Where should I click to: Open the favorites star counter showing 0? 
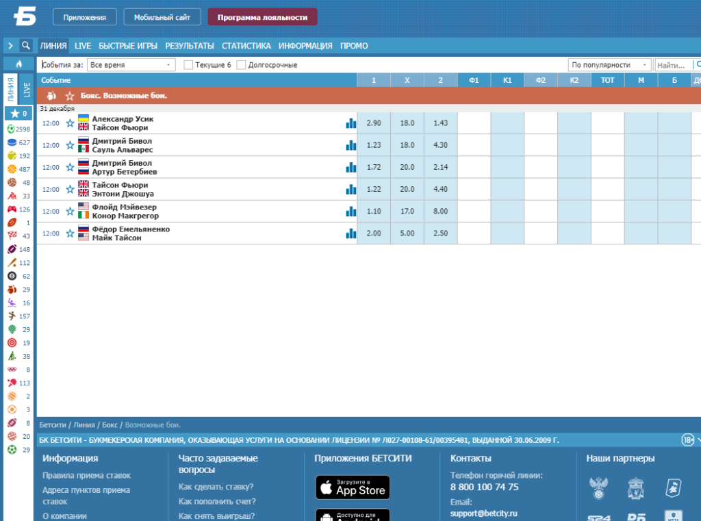coord(18,114)
